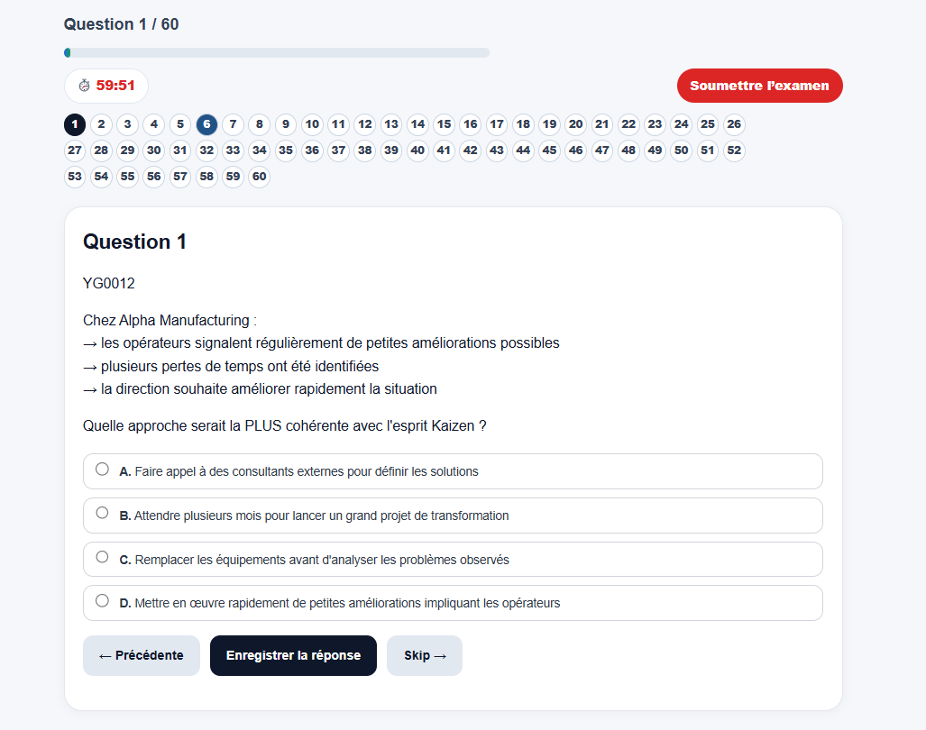
Task: Click the exam progress bar
Action: pyautogui.click(x=277, y=53)
